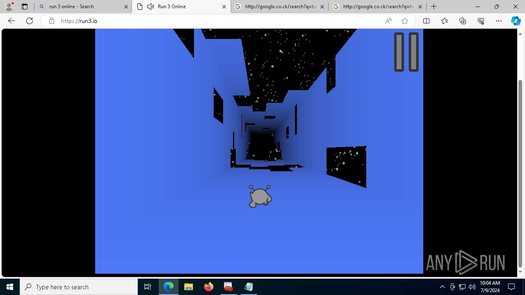Screen dimensions: 525x295
Task: Close the google.co.ck search?q=ho tab
Action: click(x=420, y=7)
